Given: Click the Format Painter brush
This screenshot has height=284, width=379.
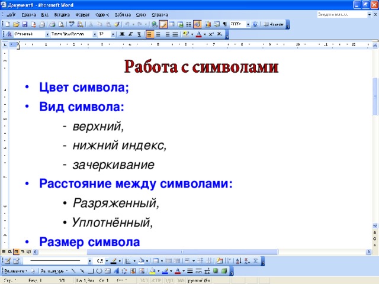Looking at the screenshot, I should pos(117,24).
